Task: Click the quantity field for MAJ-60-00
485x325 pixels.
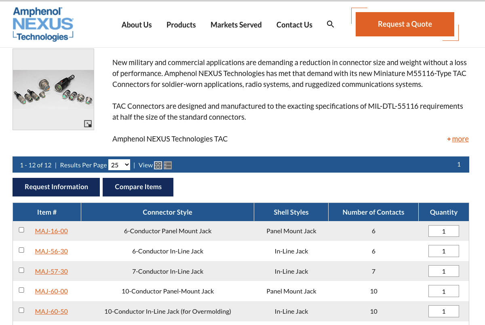Action: 443,291
